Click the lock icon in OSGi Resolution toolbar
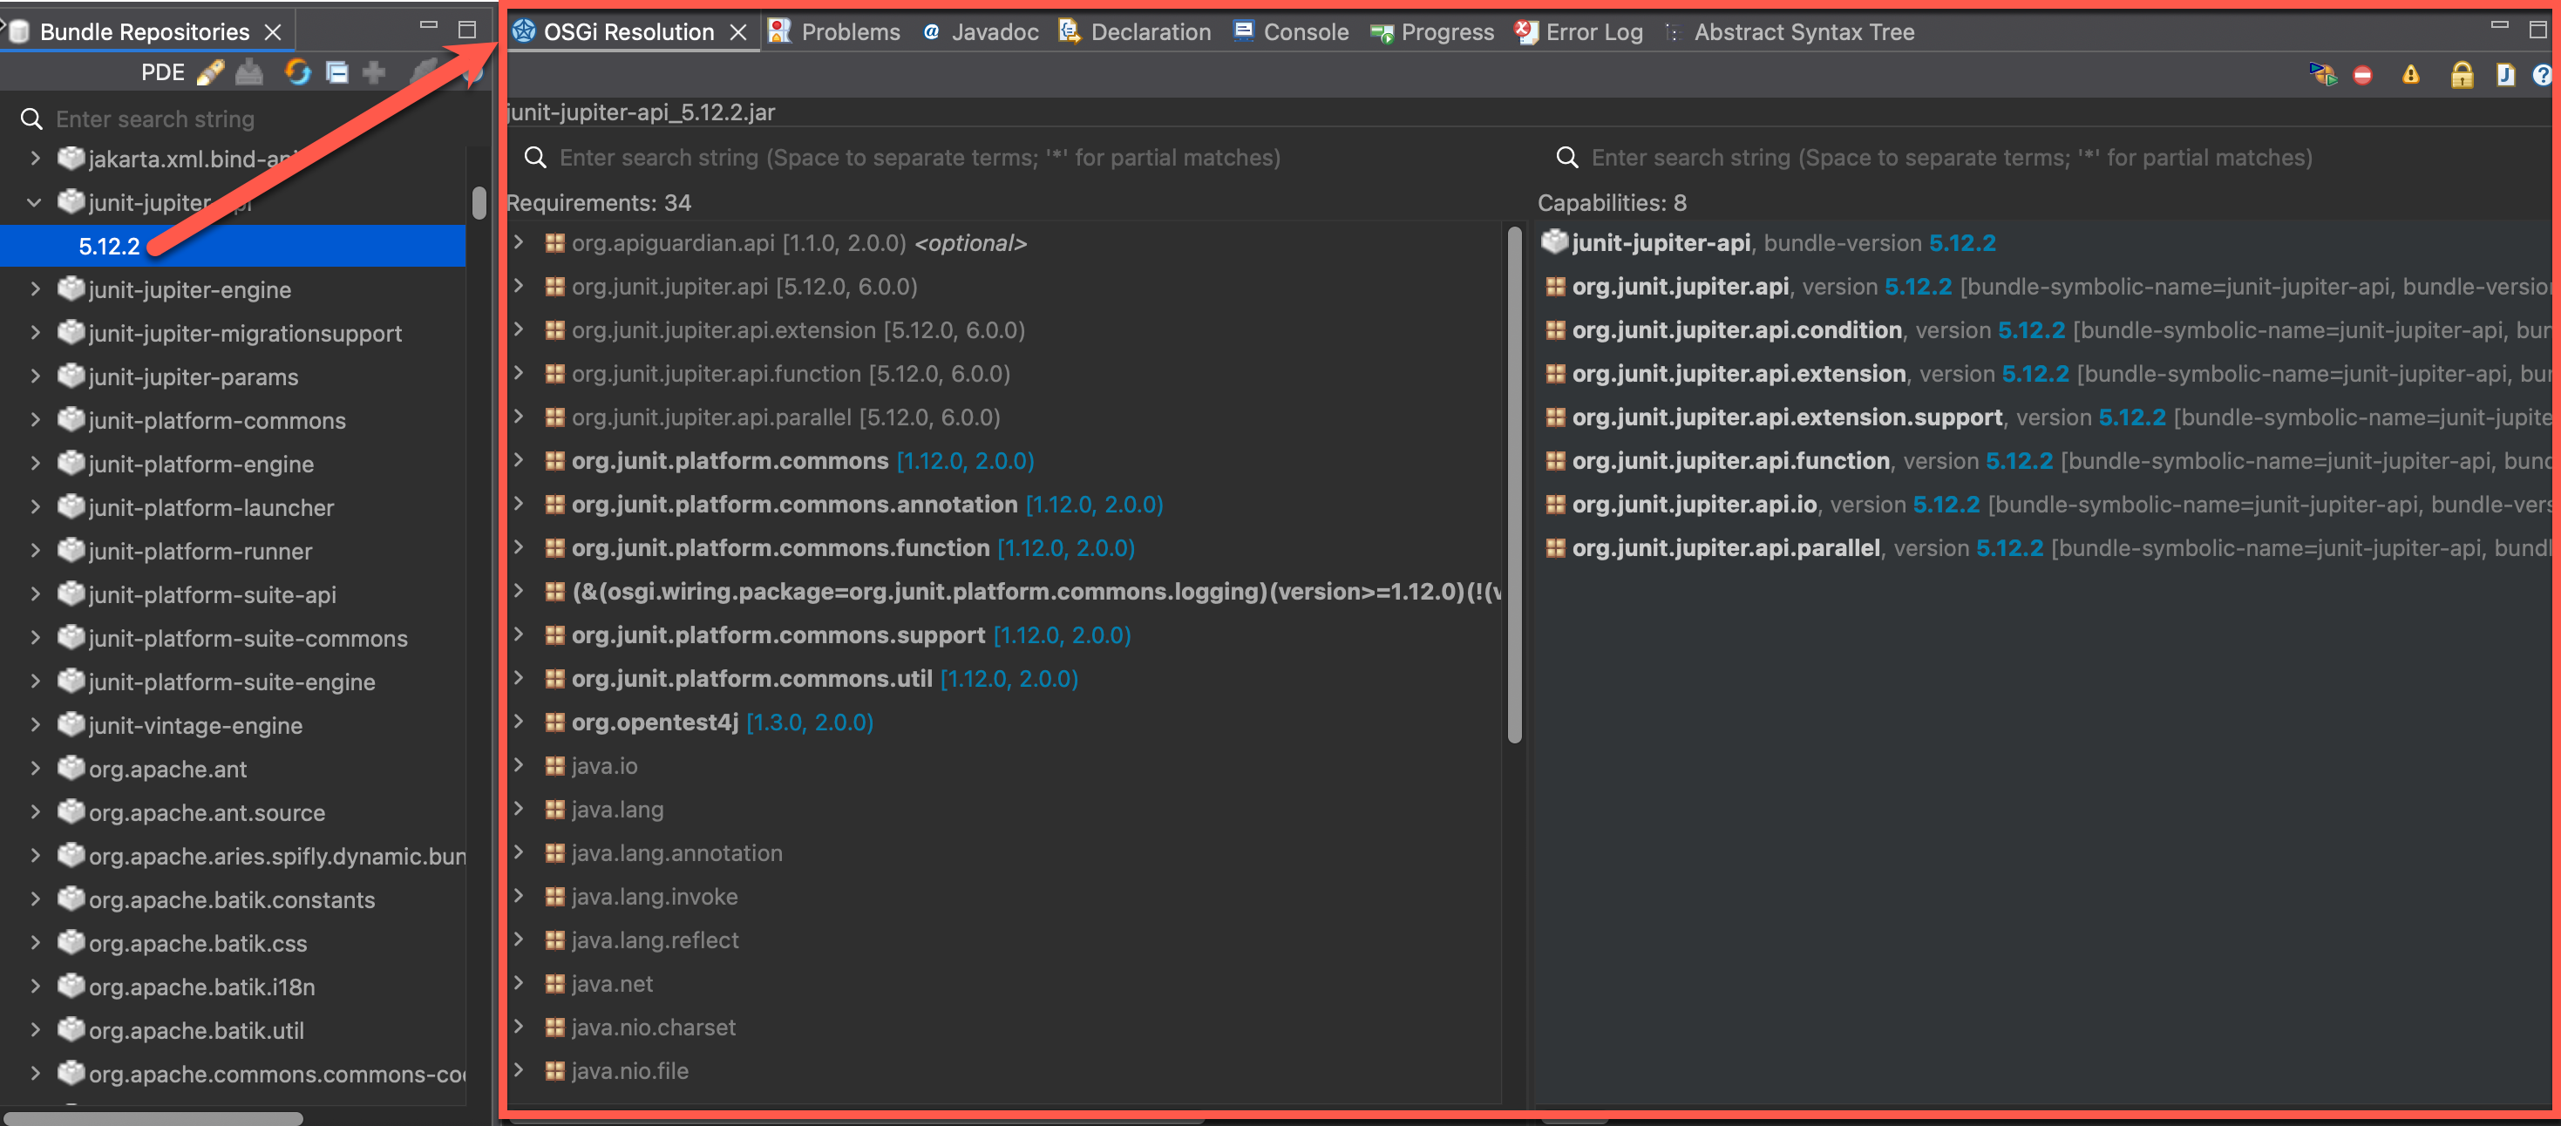The image size is (2561, 1126). (x=2462, y=75)
